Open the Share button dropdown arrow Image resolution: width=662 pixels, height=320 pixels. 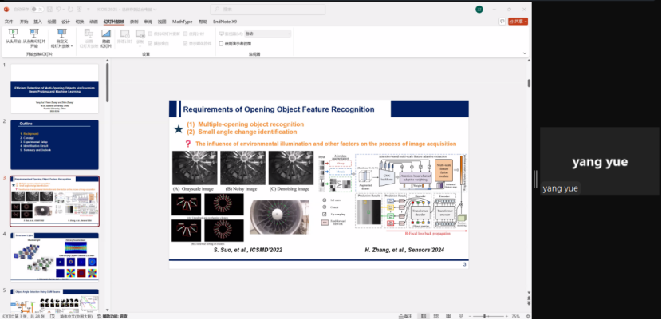(526, 21)
